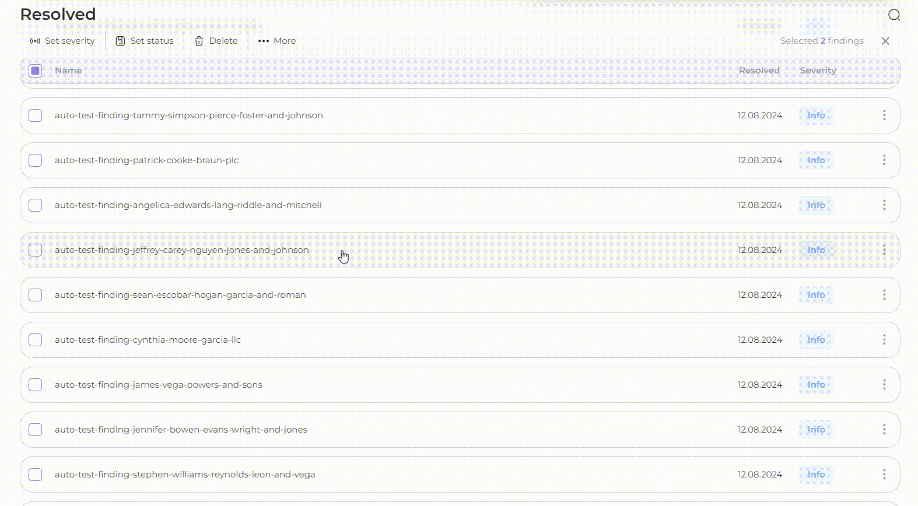This screenshot has width=918, height=506.
Task: Sort by the Resolved column header
Action: click(759, 71)
